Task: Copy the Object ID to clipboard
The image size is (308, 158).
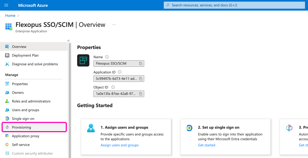Action: point(141,94)
